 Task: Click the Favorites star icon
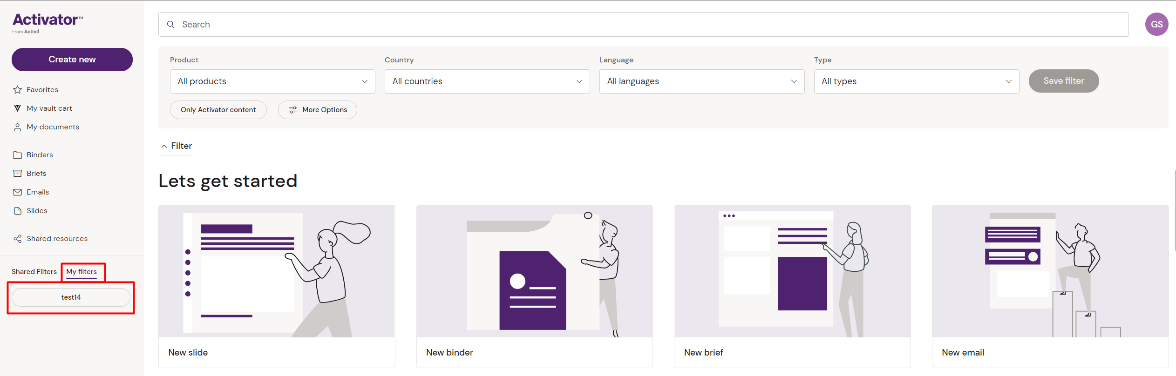coord(18,90)
